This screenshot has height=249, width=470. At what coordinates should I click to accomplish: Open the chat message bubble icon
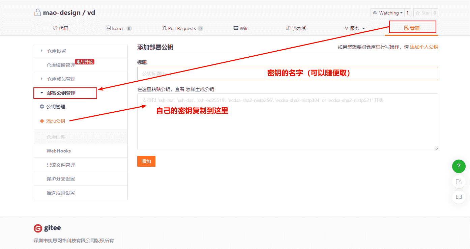point(459,197)
